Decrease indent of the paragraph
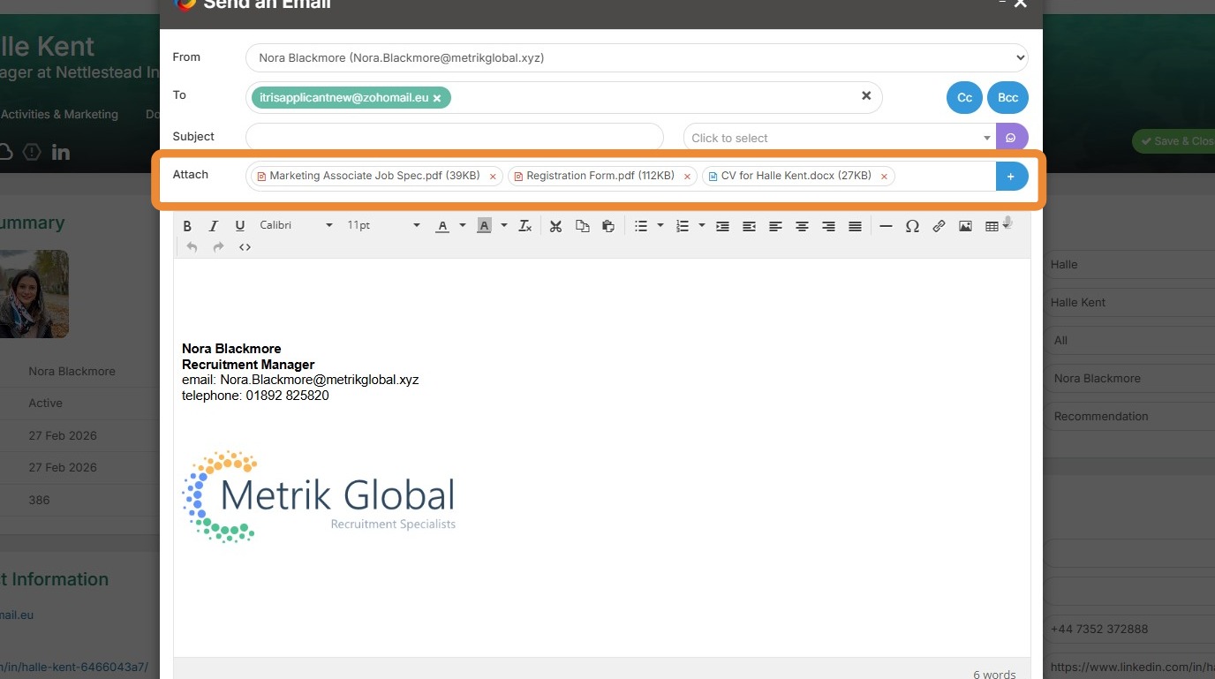This screenshot has height=679, width=1215. 749,226
